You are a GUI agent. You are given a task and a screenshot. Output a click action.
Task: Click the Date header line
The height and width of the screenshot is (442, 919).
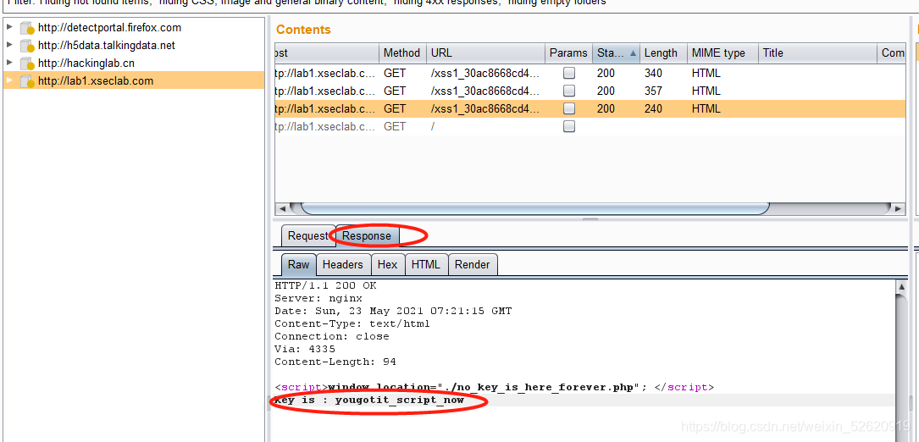tap(393, 312)
